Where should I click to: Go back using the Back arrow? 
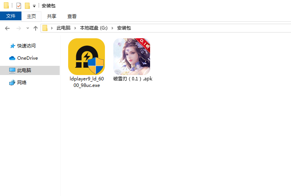point(7,28)
